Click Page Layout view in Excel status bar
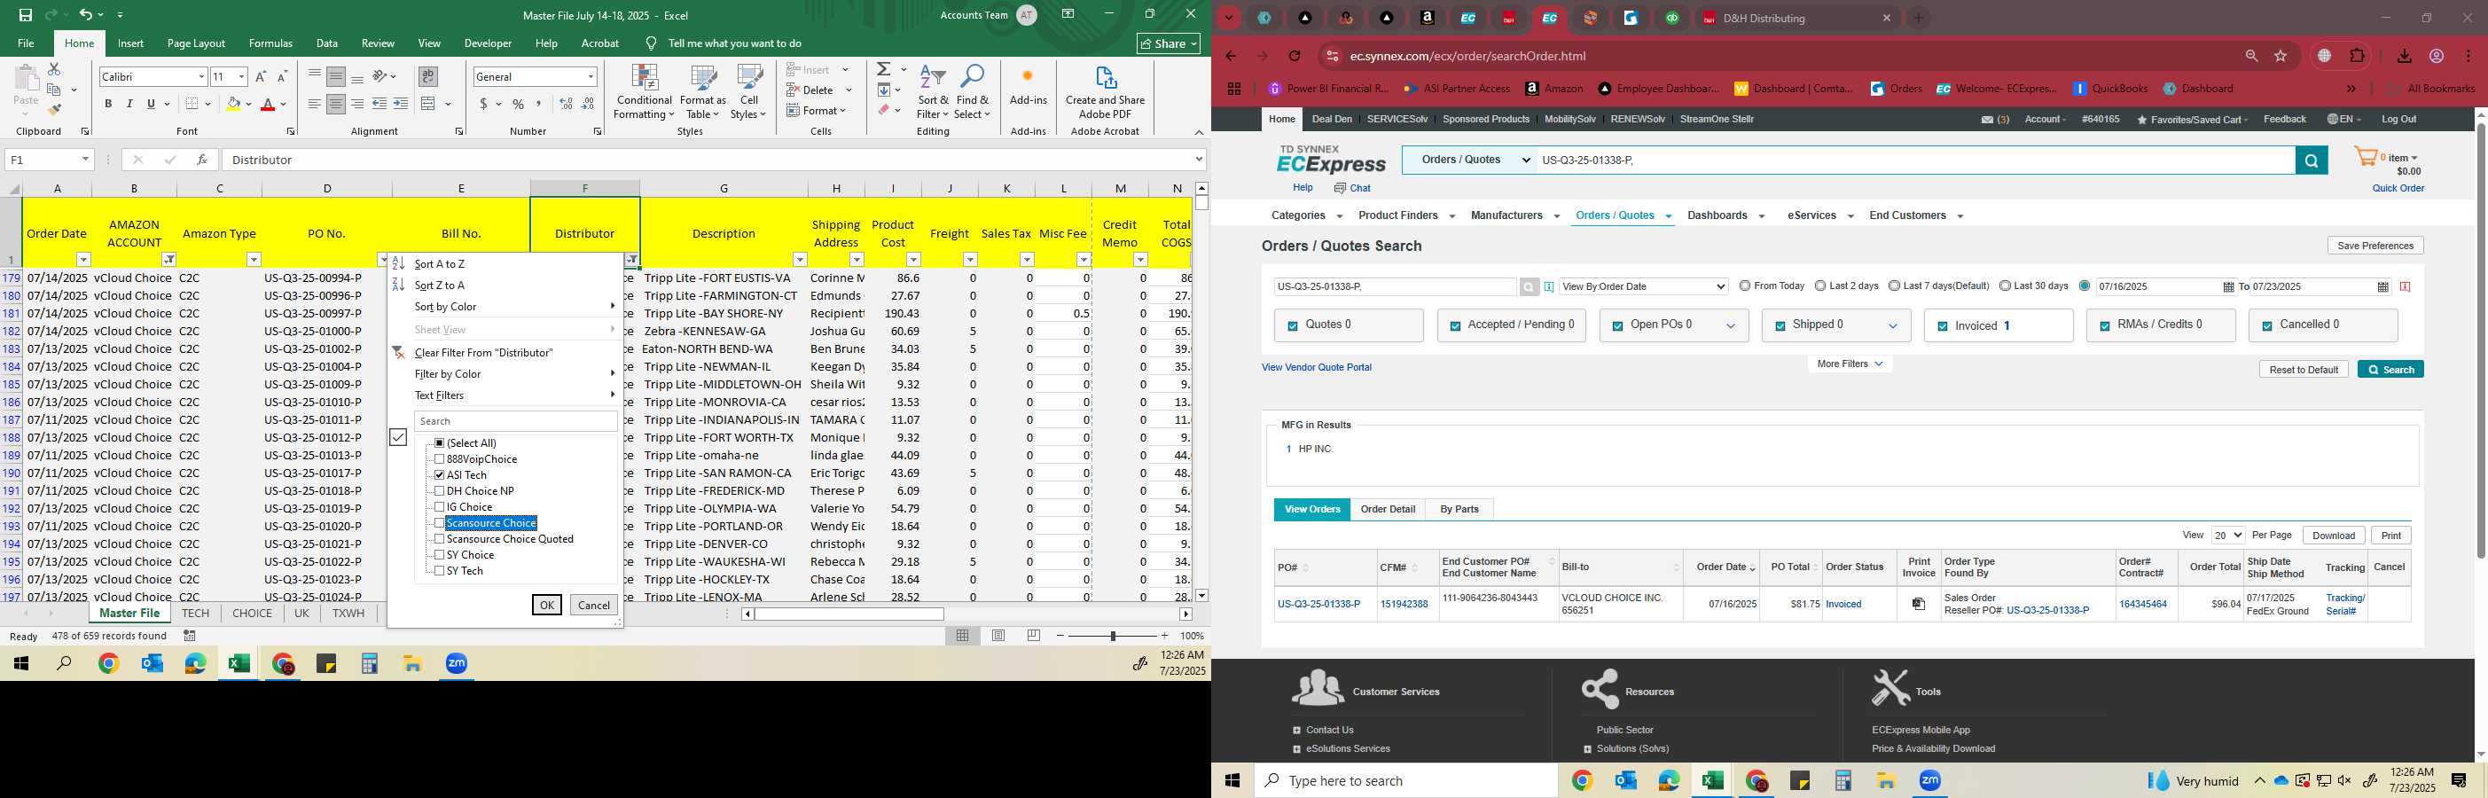Viewport: 2488px width, 798px height. pyautogui.click(x=998, y=636)
